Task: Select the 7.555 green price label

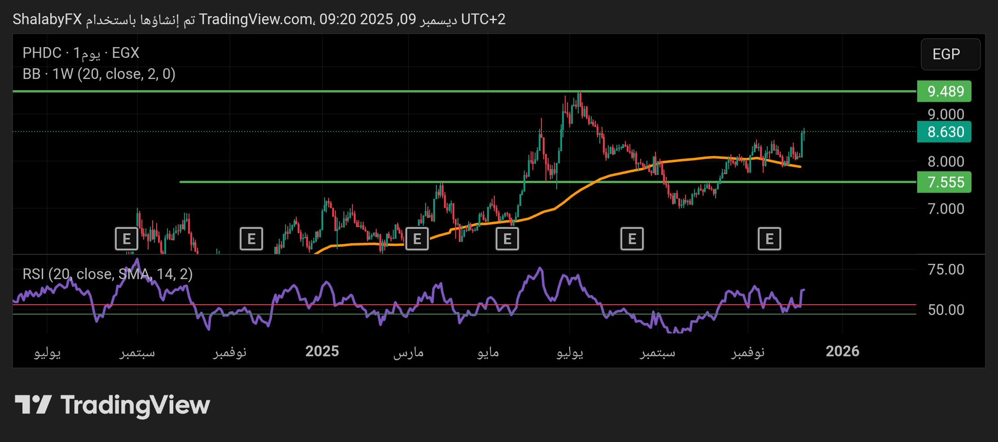Action: 944,182
